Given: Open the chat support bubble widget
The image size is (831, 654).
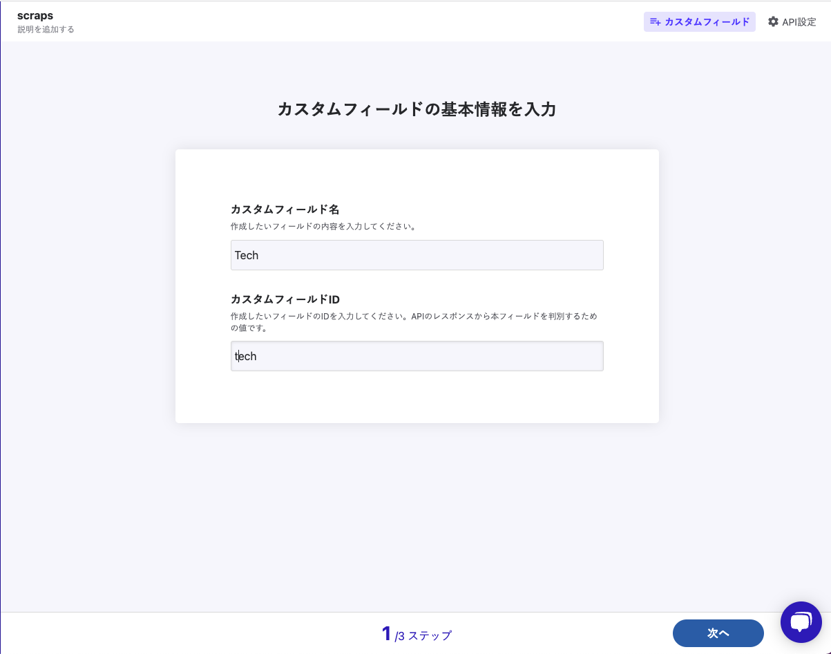Looking at the screenshot, I should 801,622.
